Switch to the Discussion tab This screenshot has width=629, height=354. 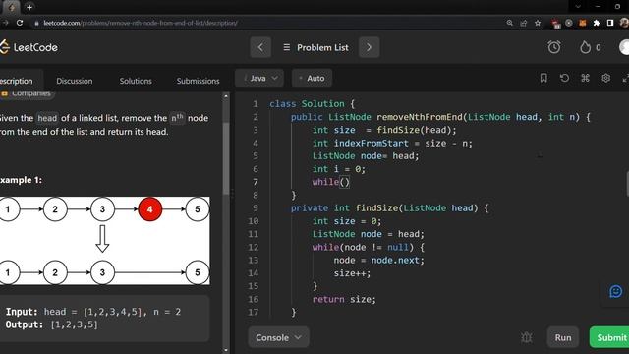[x=75, y=81]
